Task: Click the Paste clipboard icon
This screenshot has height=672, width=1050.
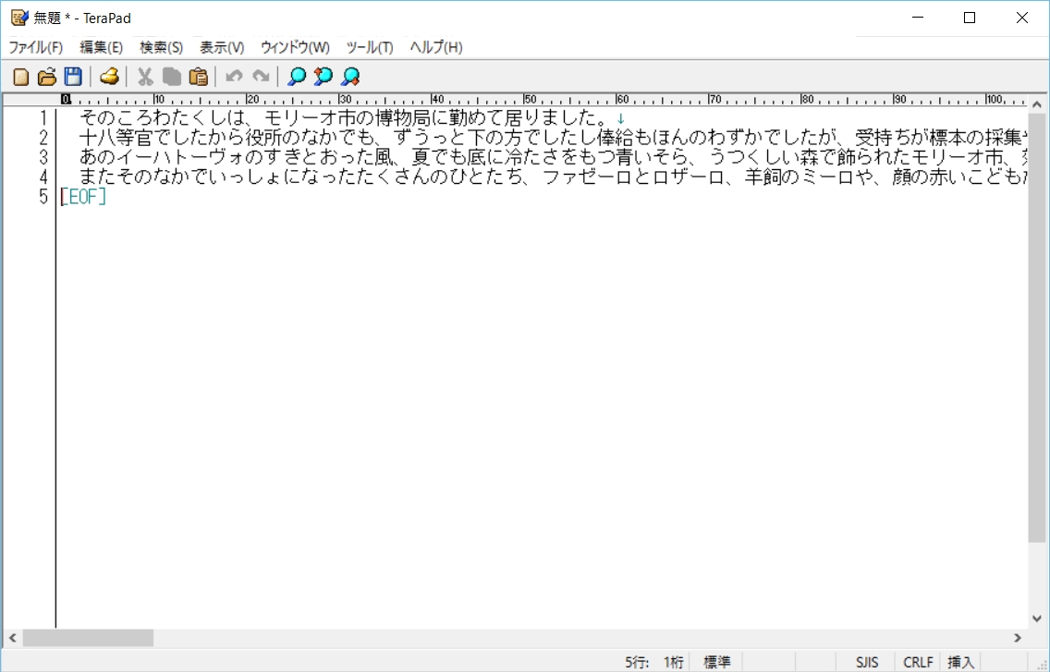Action: pos(198,77)
